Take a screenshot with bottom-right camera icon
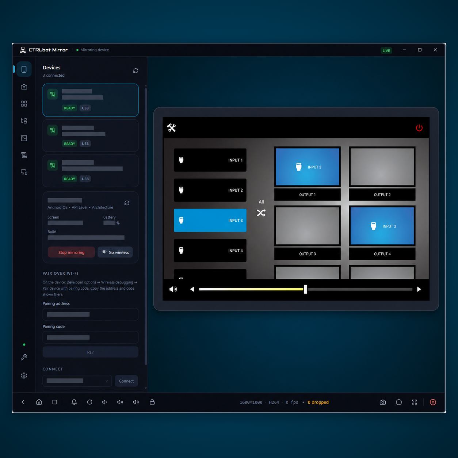The image size is (458, 458). pyautogui.click(x=383, y=402)
